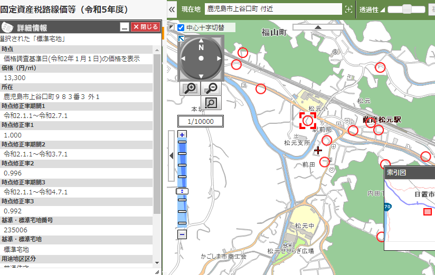The width and height of the screenshot is (435, 275).
Task: Uncheck the 中心十字切替 checkbox
Action: pos(181,27)
